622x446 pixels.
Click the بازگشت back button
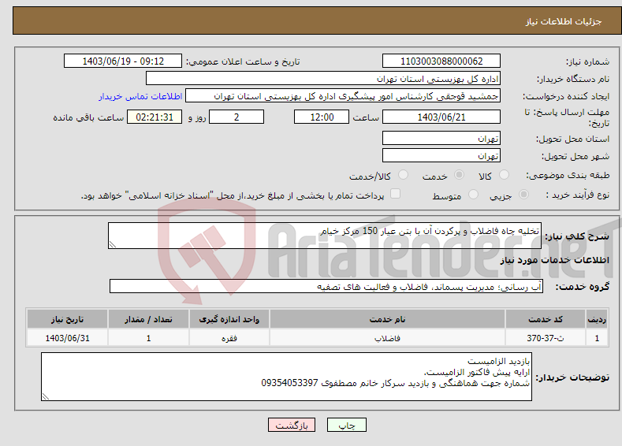coord(292,425)
